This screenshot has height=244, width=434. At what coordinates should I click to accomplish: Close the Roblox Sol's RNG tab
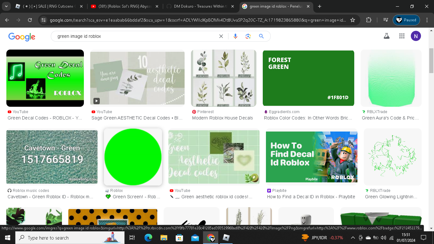click(x=157, y=6)
